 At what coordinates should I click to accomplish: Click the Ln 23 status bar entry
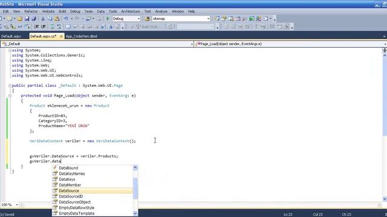tap(288, 215)
